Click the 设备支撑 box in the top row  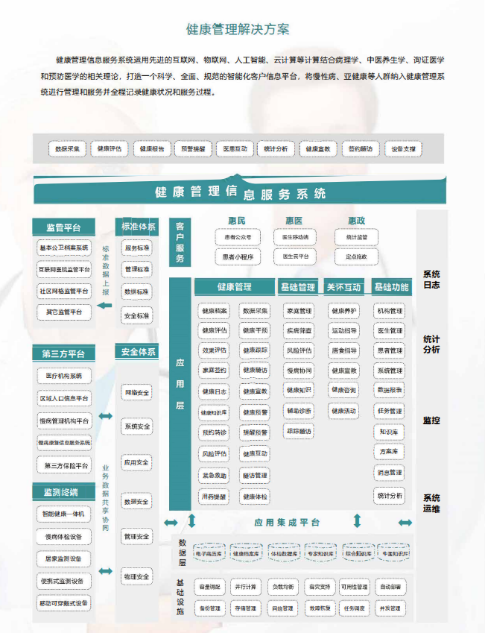(x=403, y=148)
